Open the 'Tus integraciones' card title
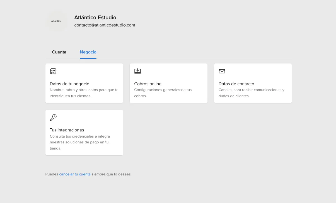 [x=67, y=130]
